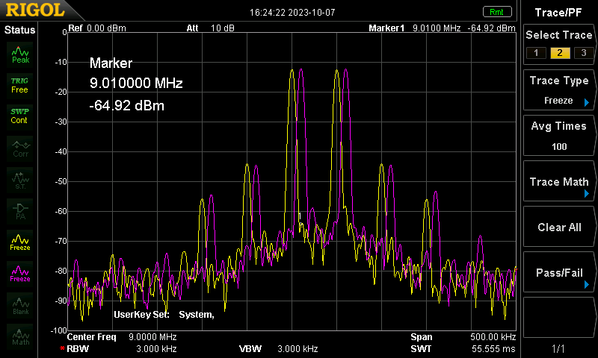Select trace 3 in Select Trace
The height and width of the screenshot is (358, 598).
[582, 52]
